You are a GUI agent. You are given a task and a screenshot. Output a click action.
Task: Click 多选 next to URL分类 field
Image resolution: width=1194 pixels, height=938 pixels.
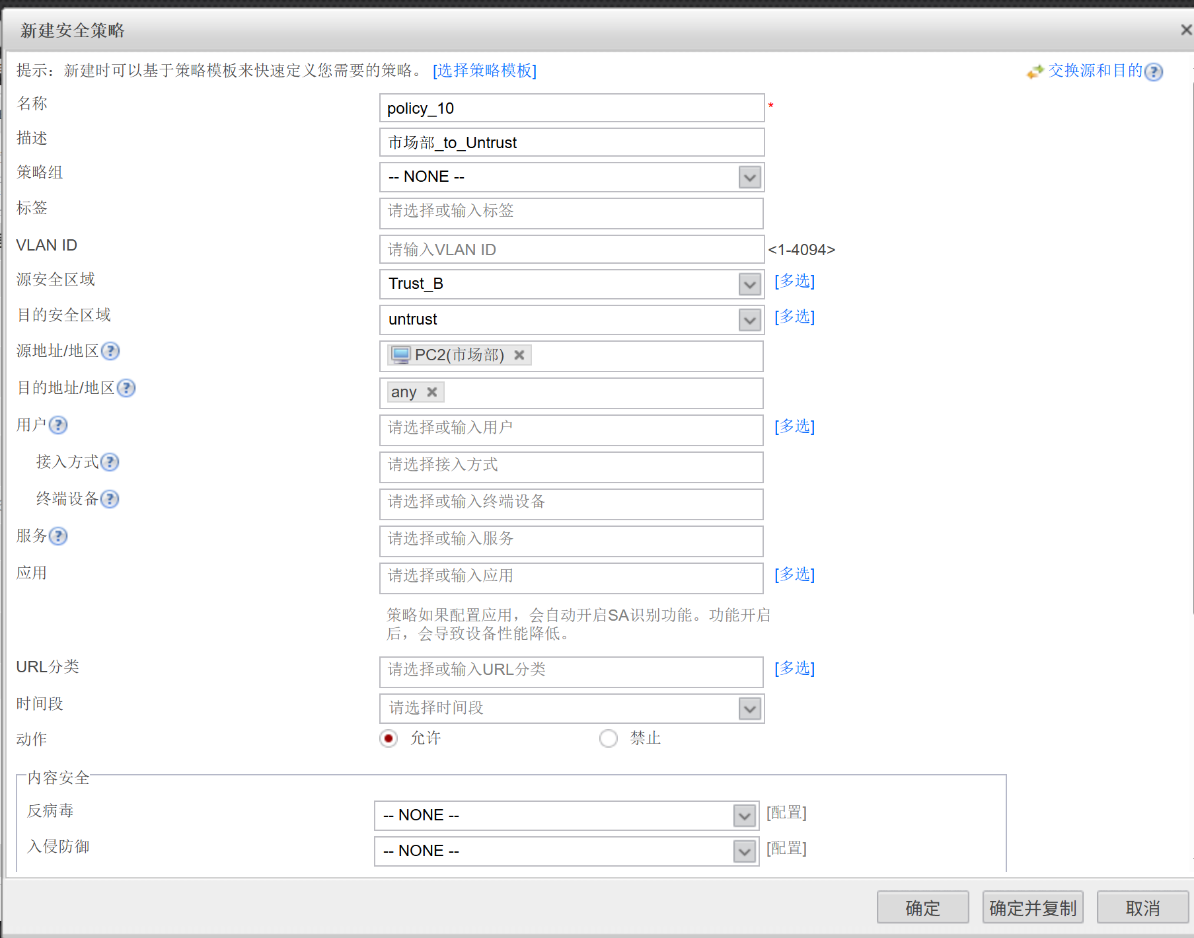794,668
